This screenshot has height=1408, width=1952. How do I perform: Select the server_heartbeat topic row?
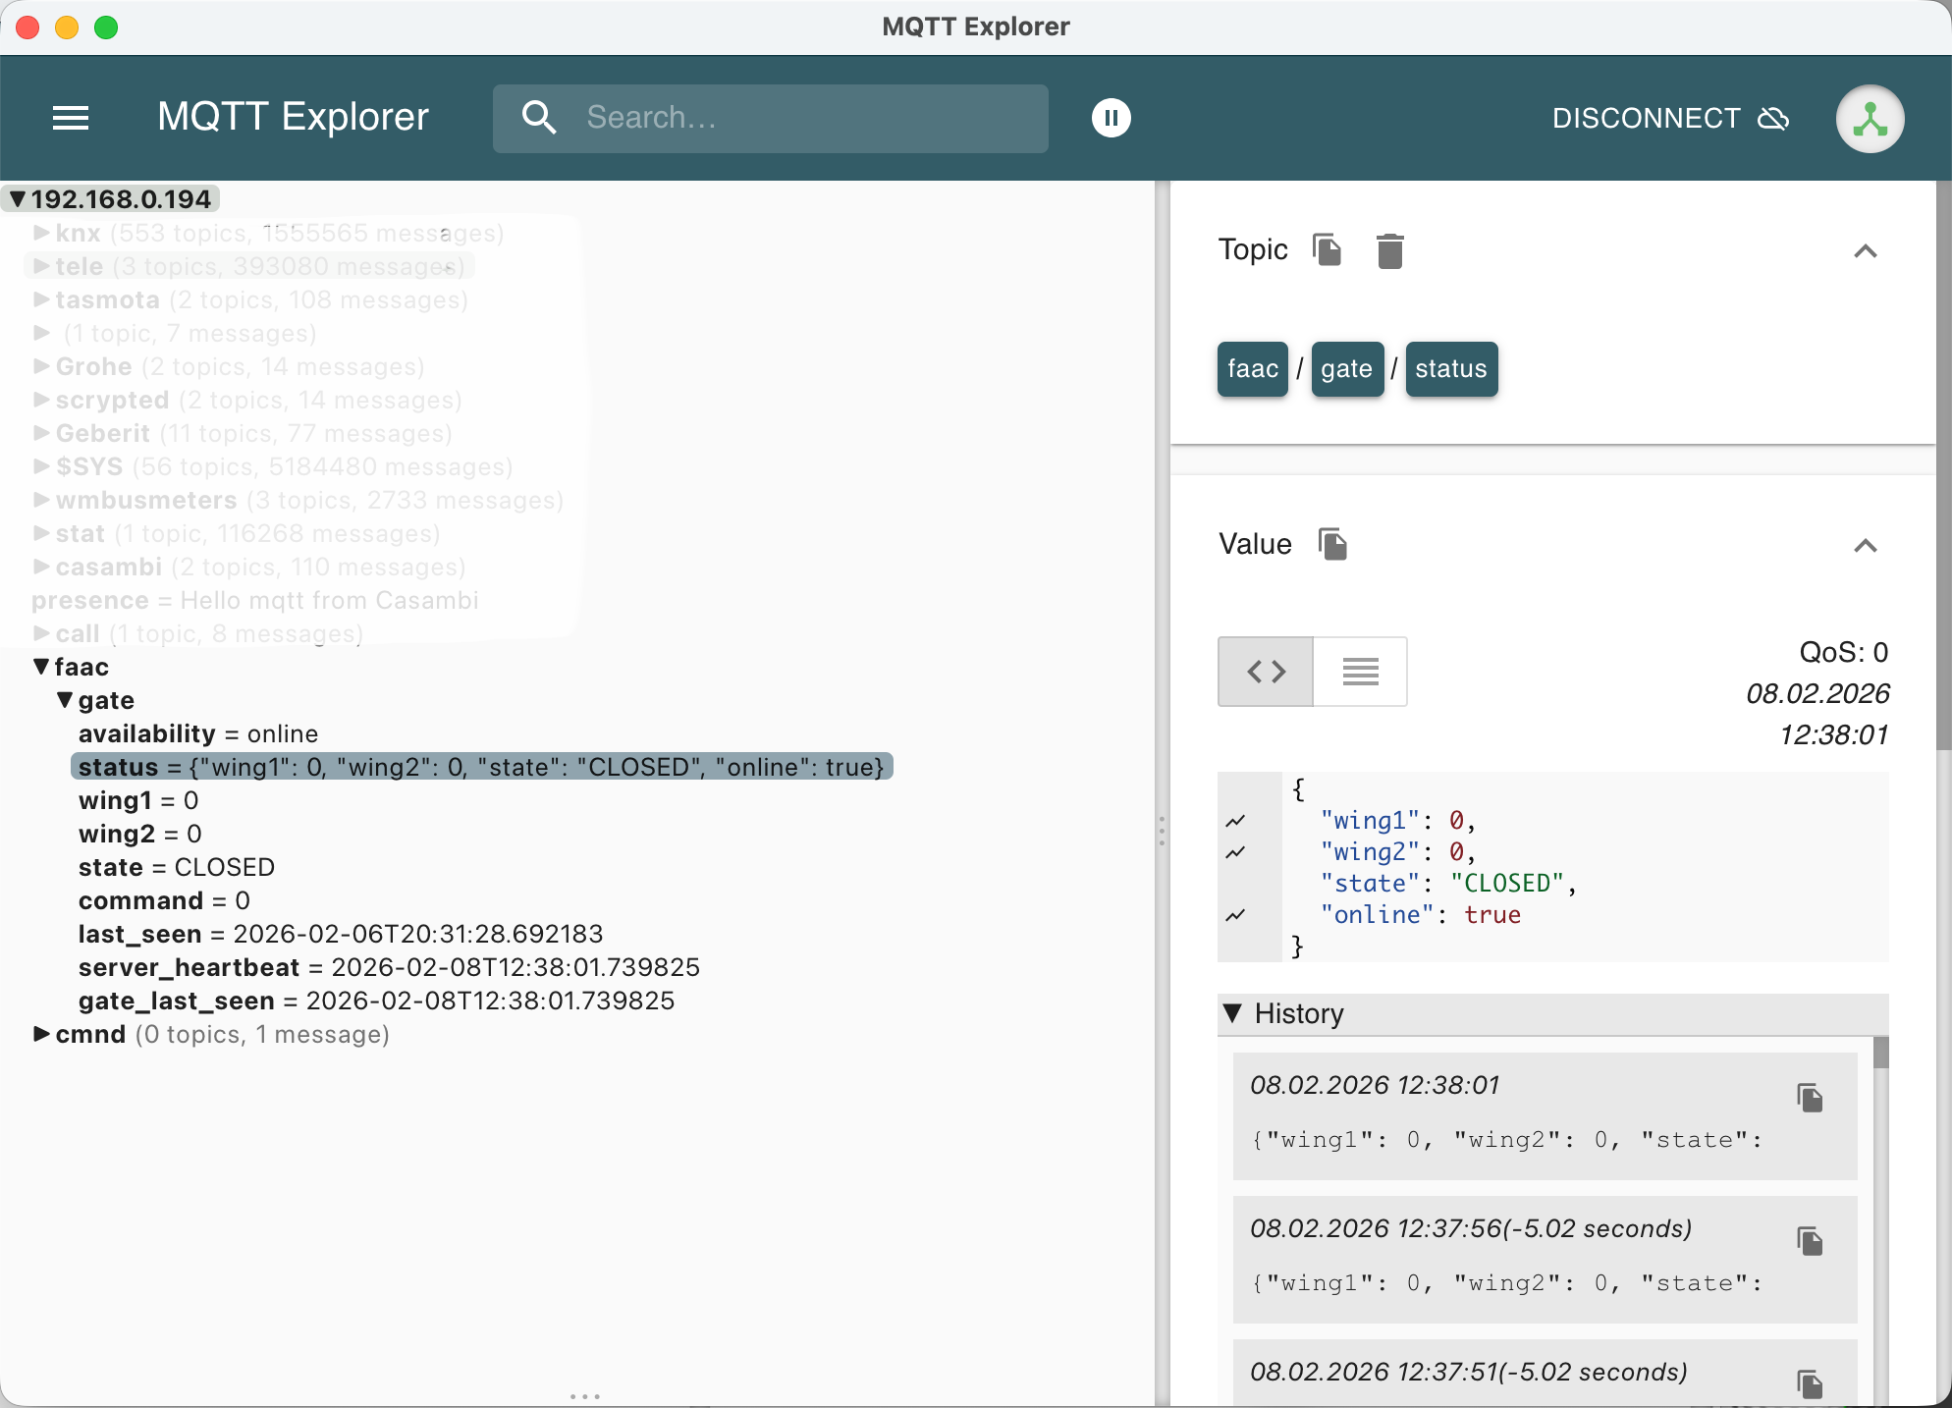(x=389, y=967)
